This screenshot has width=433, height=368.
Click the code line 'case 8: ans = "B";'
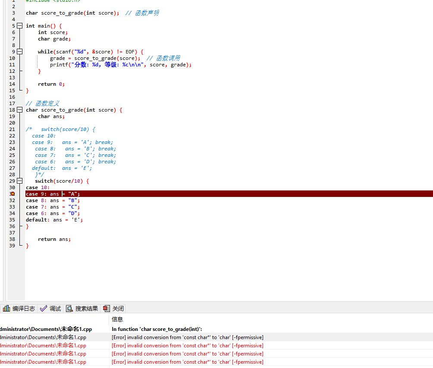coord(53,200)
